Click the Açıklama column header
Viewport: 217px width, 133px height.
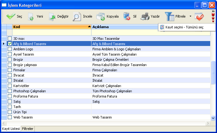pos(124,27)
